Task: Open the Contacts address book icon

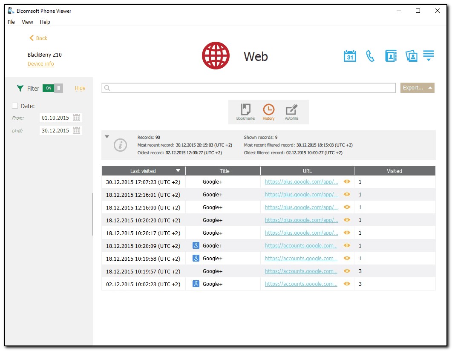Action: point(391,56)
